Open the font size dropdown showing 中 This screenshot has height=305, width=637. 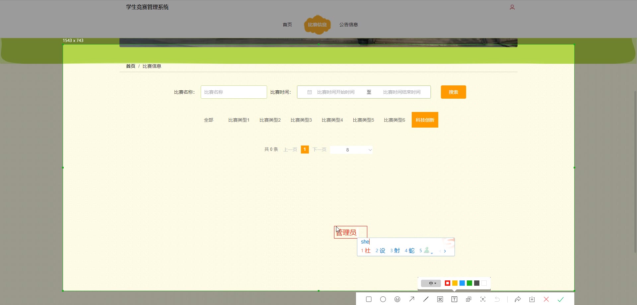point(431,283)
